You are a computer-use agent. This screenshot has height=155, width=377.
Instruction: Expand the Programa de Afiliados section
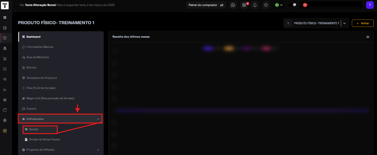pyautogui.click(x=98, y=150)
